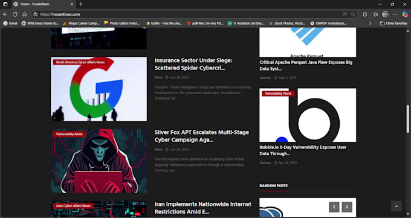Image resolution: width=411 pixels, height=218 pixels.
Task: Open North America Cyber affairs News category
Action: 80,62
